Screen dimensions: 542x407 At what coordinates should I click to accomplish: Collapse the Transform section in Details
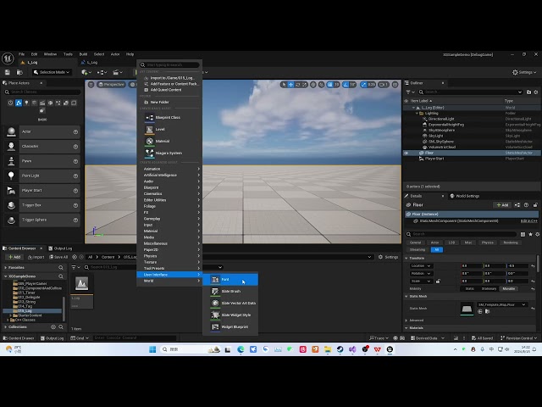(406, 258)
